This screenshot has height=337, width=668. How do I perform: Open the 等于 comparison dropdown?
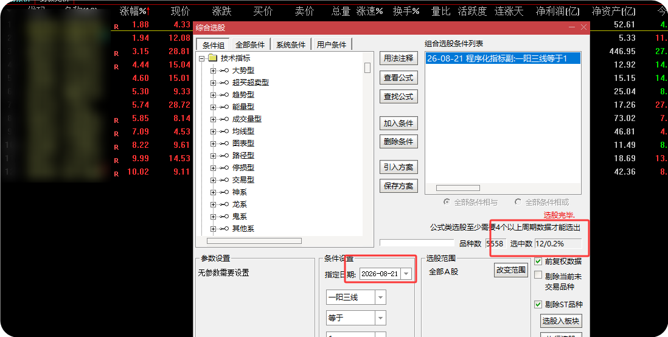[380, 318]
